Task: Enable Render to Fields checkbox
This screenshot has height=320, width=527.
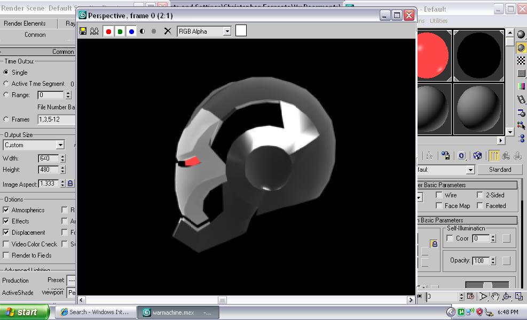Action: point(6,255)
